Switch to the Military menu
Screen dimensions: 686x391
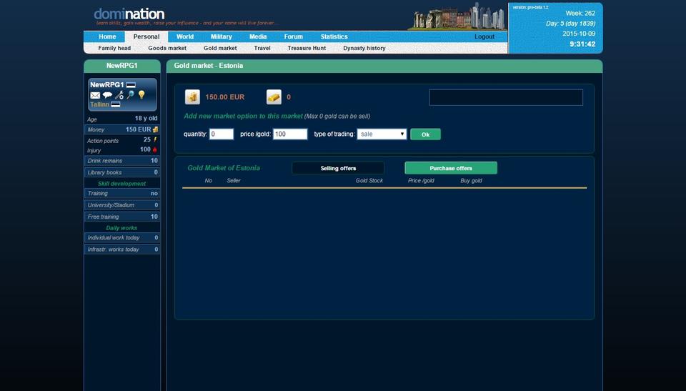click(x=221, y=36)
